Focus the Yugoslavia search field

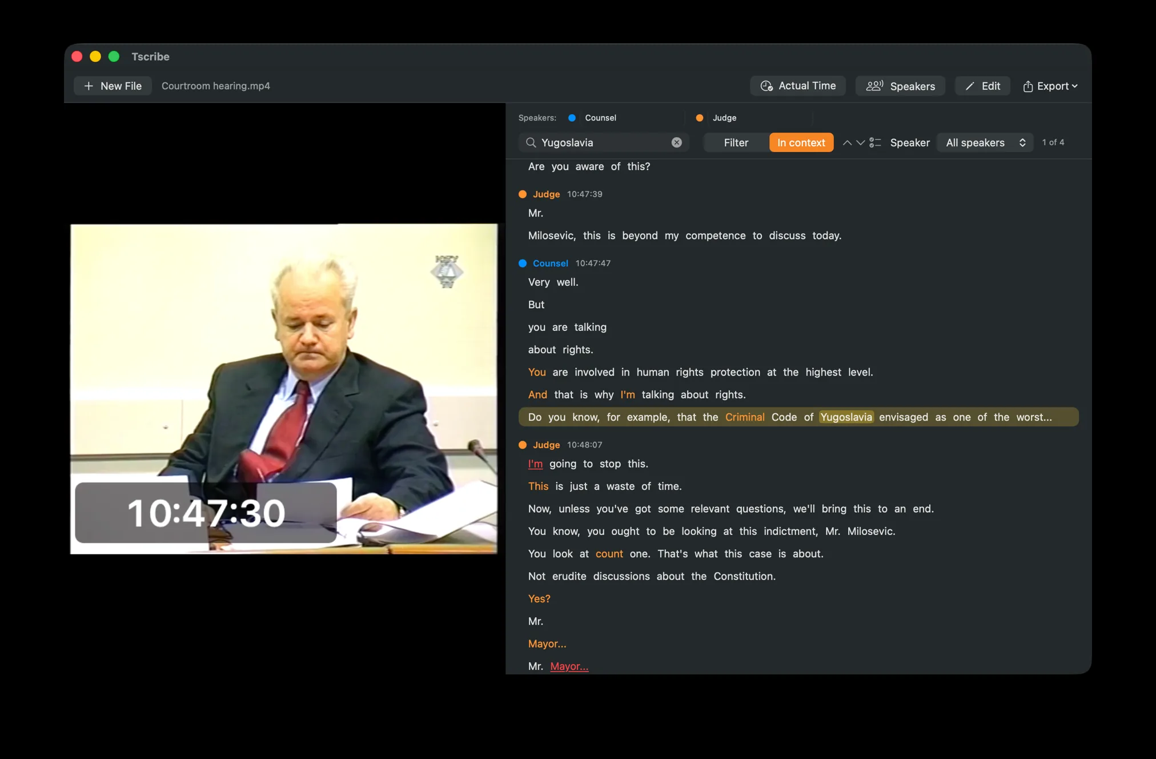(603, 142)
